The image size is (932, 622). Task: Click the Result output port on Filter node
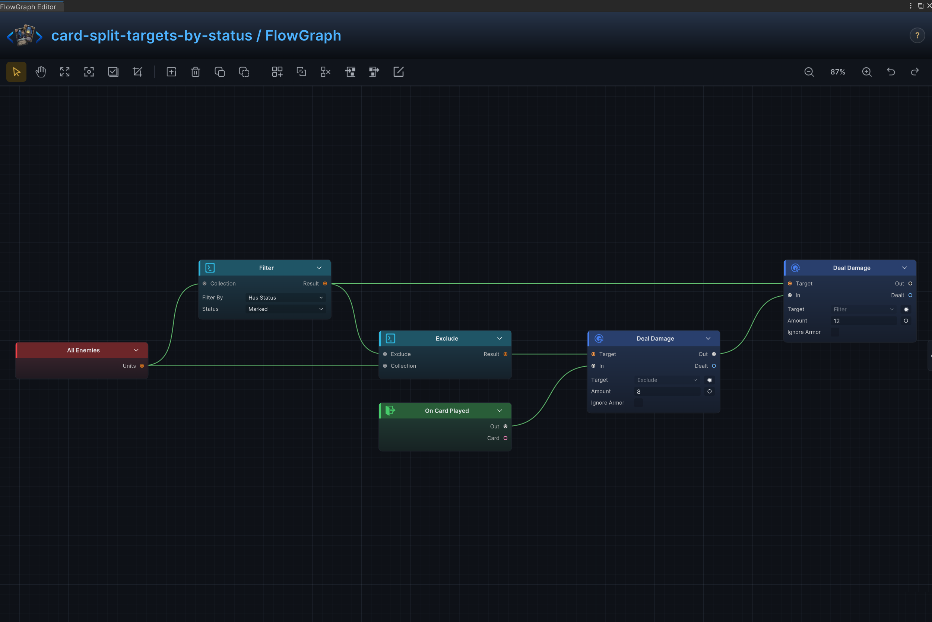tap(325, 284)
